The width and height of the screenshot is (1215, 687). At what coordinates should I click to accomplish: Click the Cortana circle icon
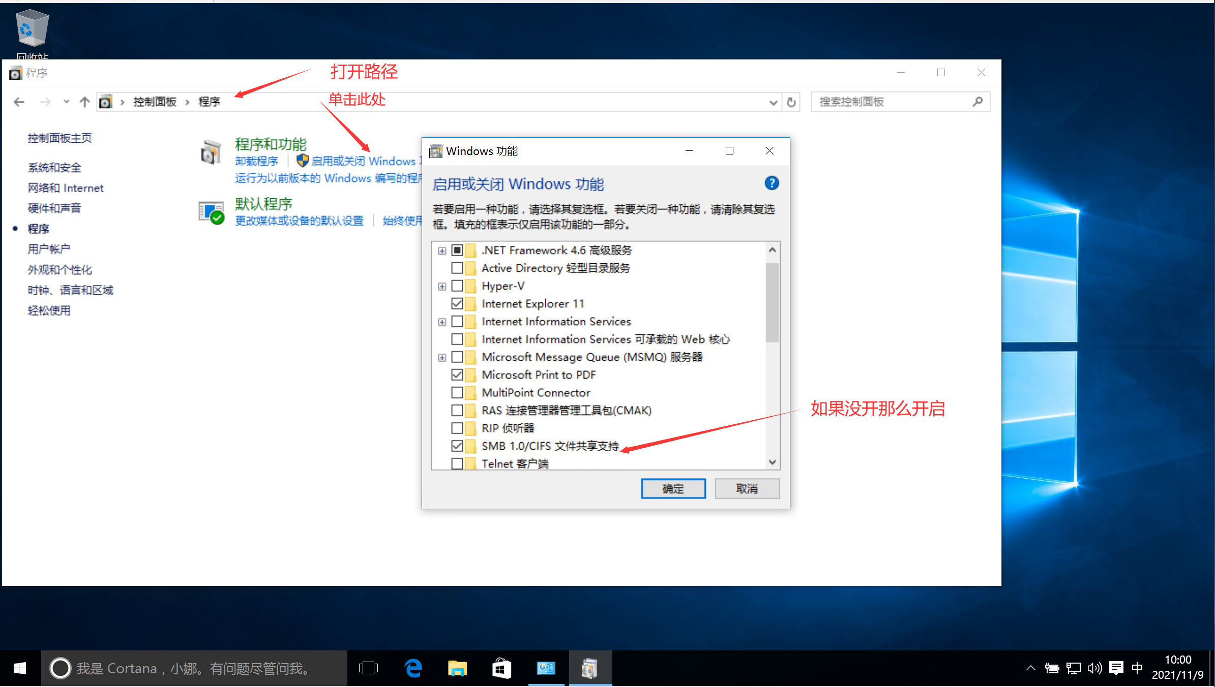(60, 668)
